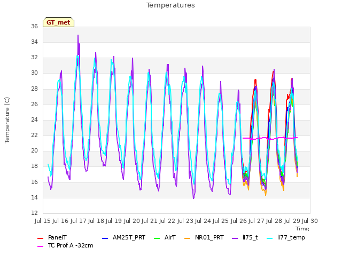
Task: Click the Jul 22 x-axis tick label
Action: tap(167, 221)
